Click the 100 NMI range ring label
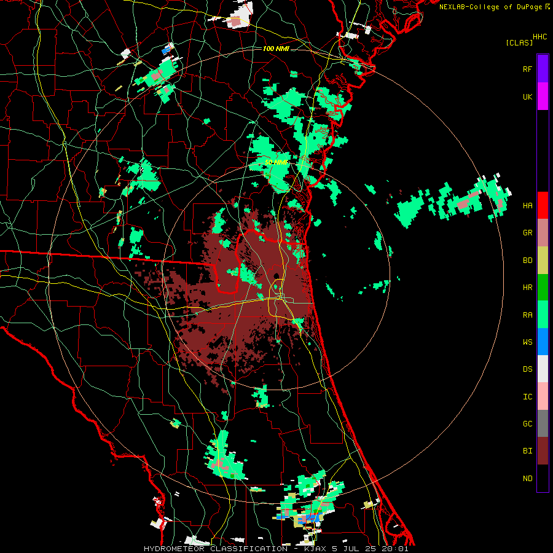 coord(276,49)
